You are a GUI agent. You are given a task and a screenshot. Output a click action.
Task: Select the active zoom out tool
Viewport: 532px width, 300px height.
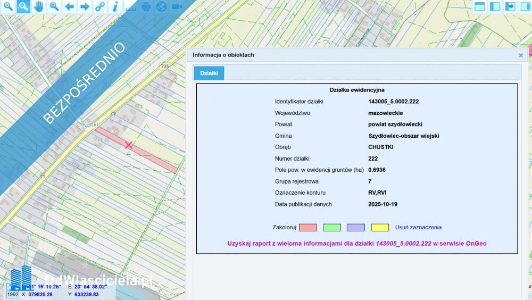point(23,6)
